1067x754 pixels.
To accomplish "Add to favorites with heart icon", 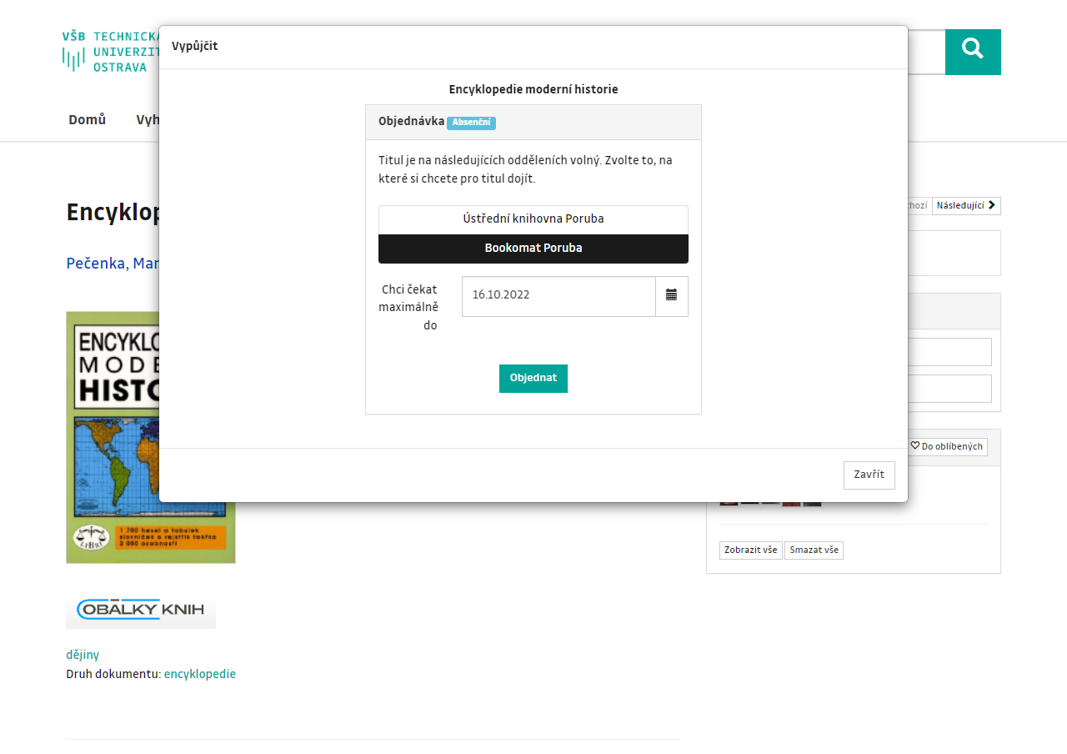I will (x=946, y=447).
